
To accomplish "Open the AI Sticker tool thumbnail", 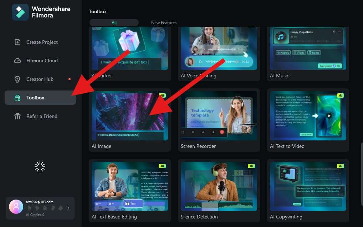I will [x=130, y=48].
